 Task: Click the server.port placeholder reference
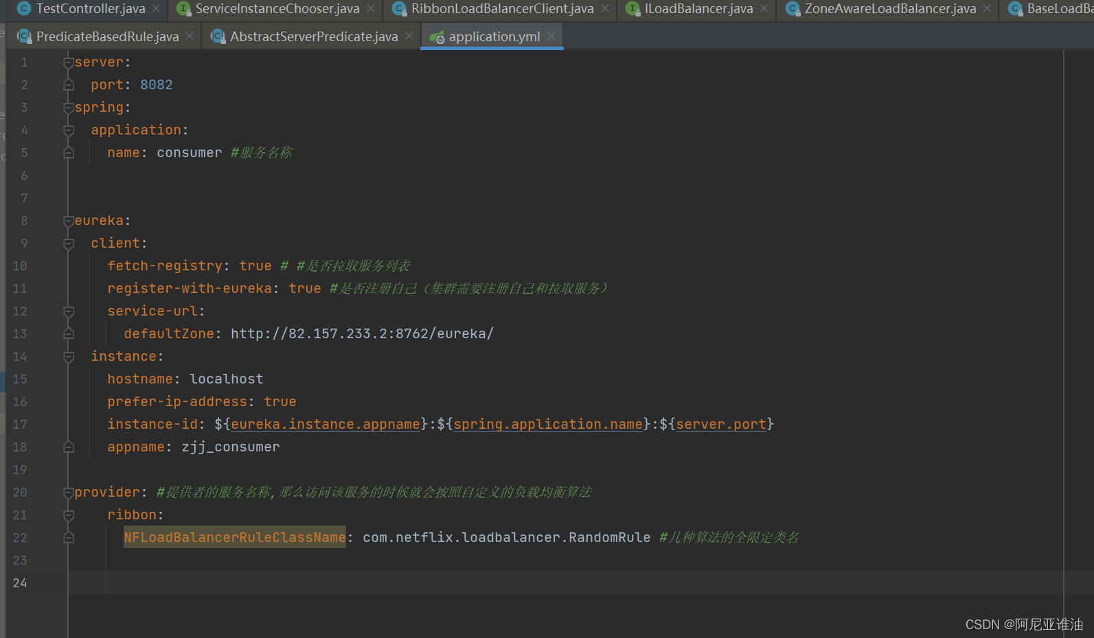[x=721, y=424]
